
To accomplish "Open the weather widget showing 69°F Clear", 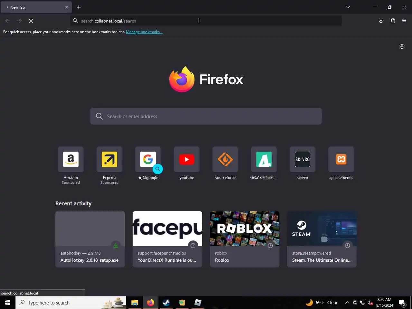I will point(322,303).
